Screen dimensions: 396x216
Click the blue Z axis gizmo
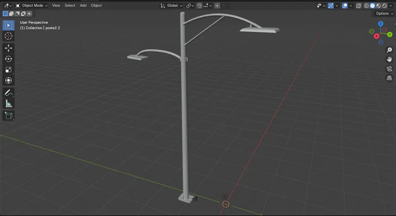[381, 23]
